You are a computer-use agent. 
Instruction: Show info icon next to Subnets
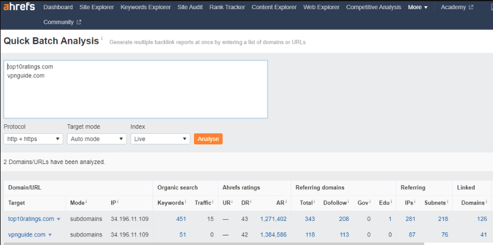[447, 201]
